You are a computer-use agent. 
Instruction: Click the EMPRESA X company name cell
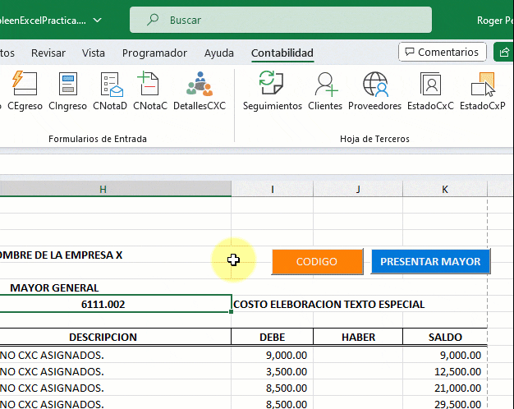(61, 255)
